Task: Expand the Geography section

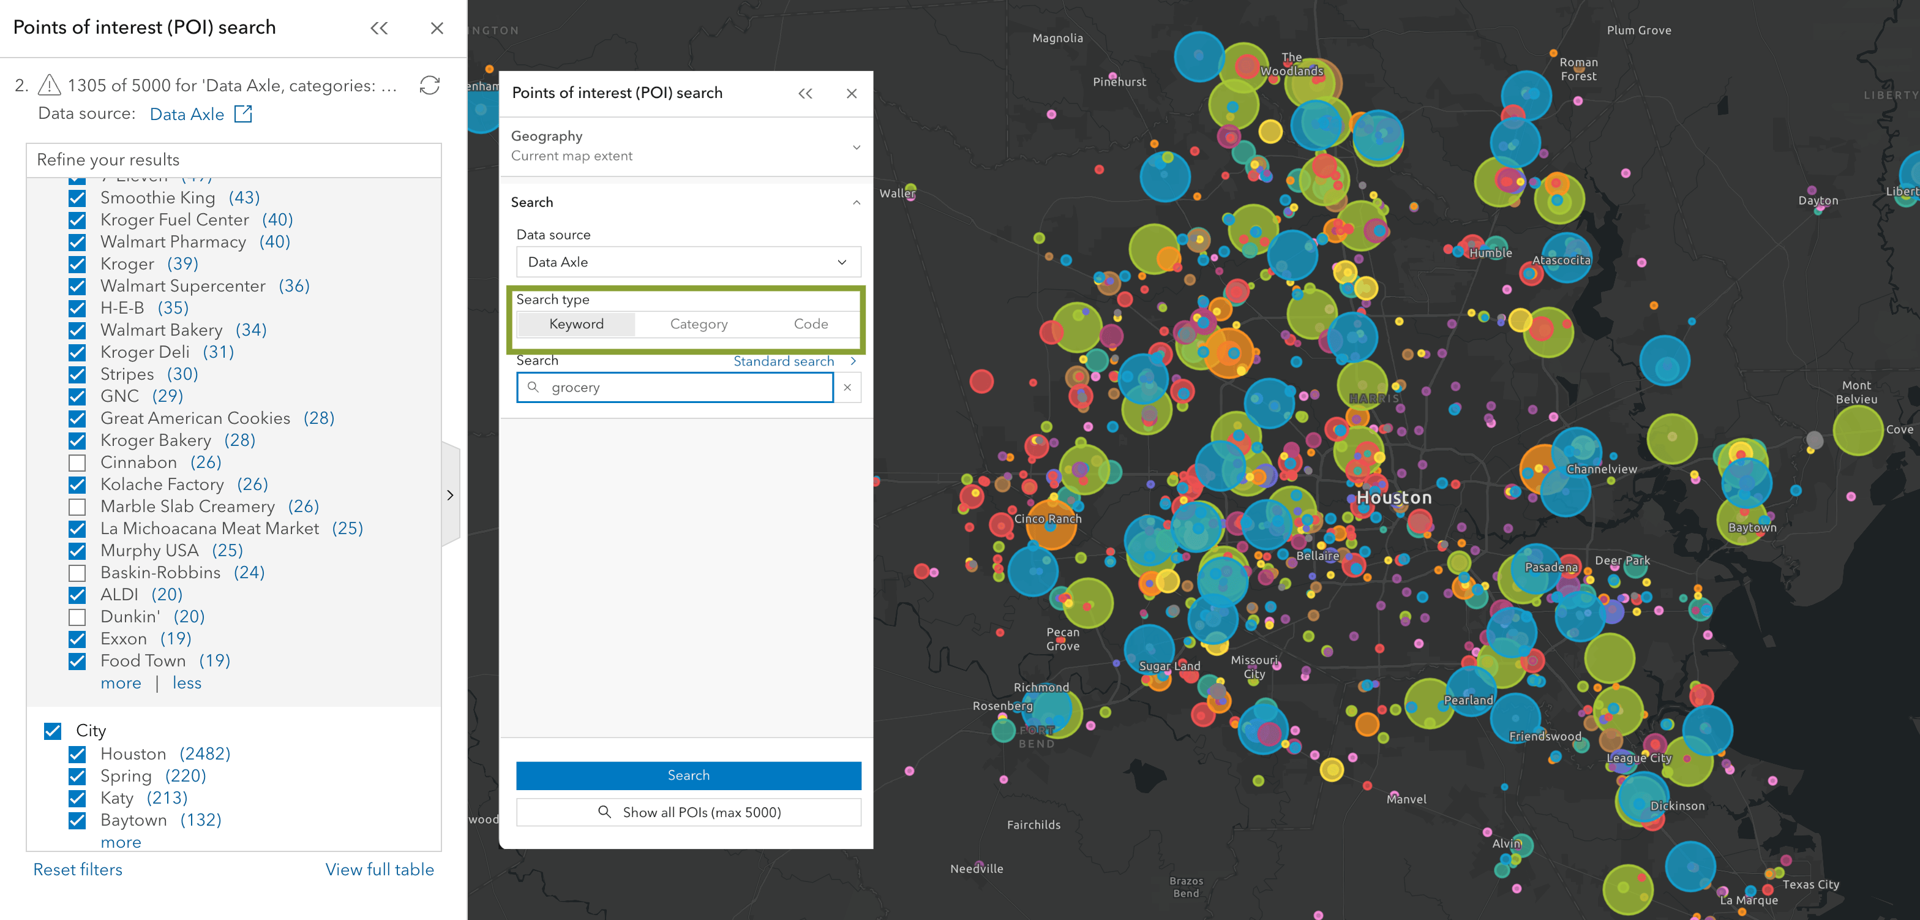Action: pyautogui.click(x=857, y=147)
